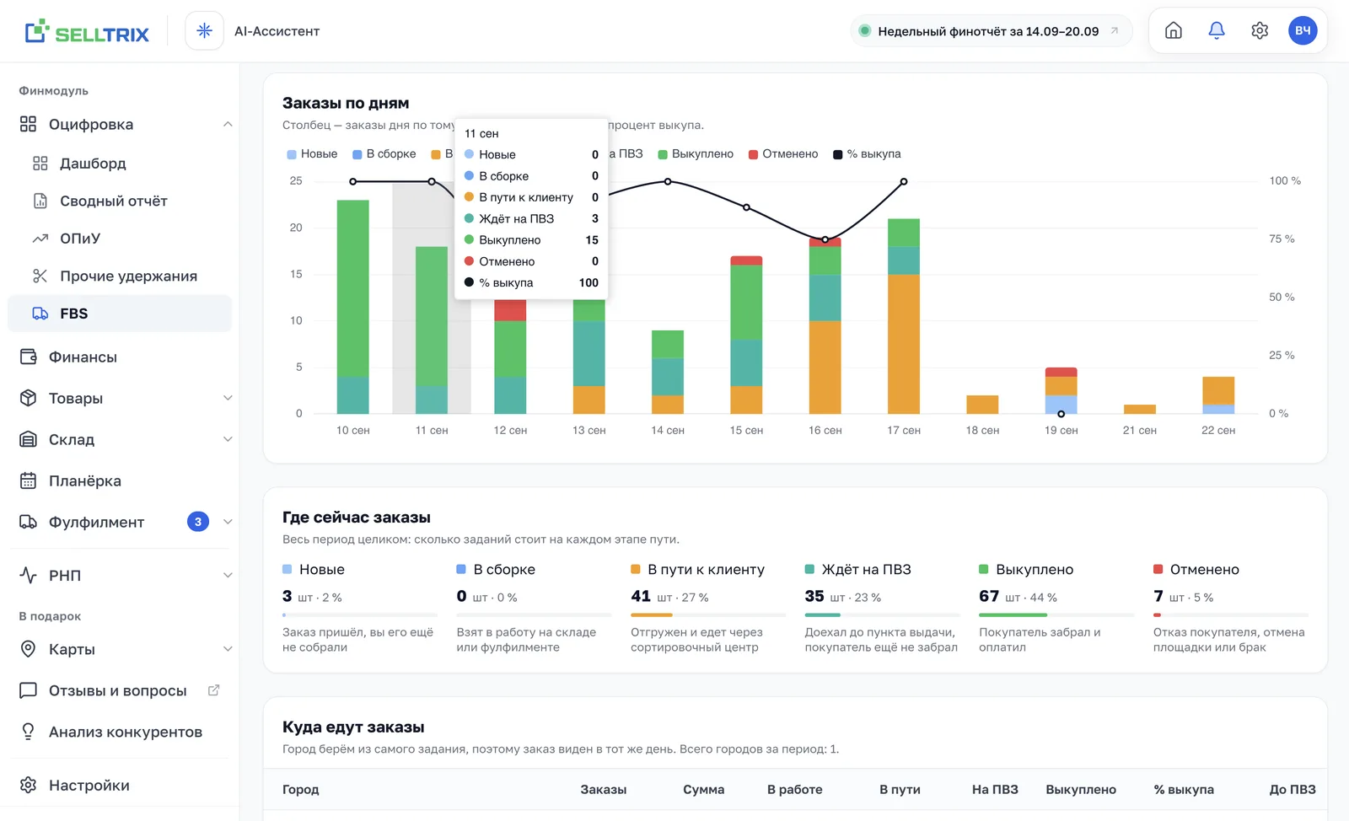The height and width of the screenshot is (821, 1349).
Task: Click the Фулфилмент badge showing 3
Action: pyautogui.click(x=198, y=522)
